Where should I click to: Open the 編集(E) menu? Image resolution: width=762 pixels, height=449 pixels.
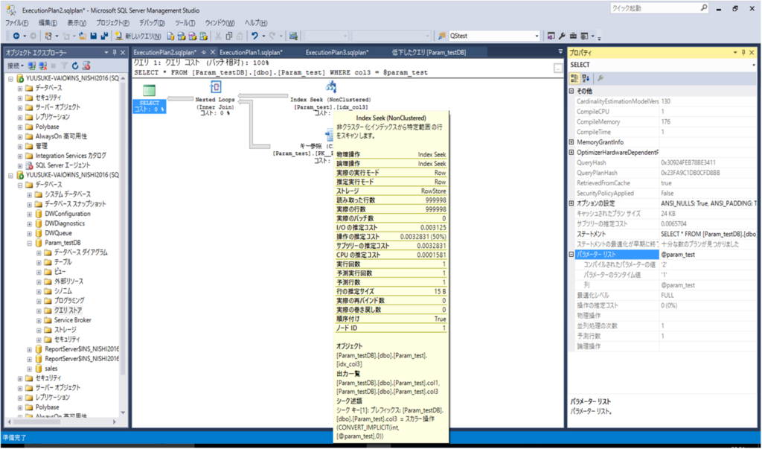pos(48,23)
